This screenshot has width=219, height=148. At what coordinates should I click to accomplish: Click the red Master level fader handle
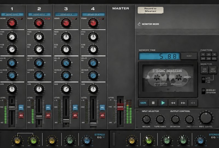(120, 107)
